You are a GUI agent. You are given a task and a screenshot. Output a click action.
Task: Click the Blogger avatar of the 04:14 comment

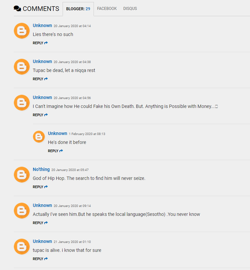click(x=22, y=31)
